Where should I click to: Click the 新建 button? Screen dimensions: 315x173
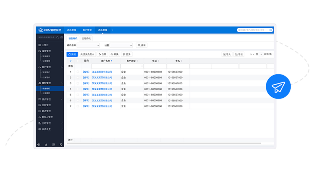72,54
